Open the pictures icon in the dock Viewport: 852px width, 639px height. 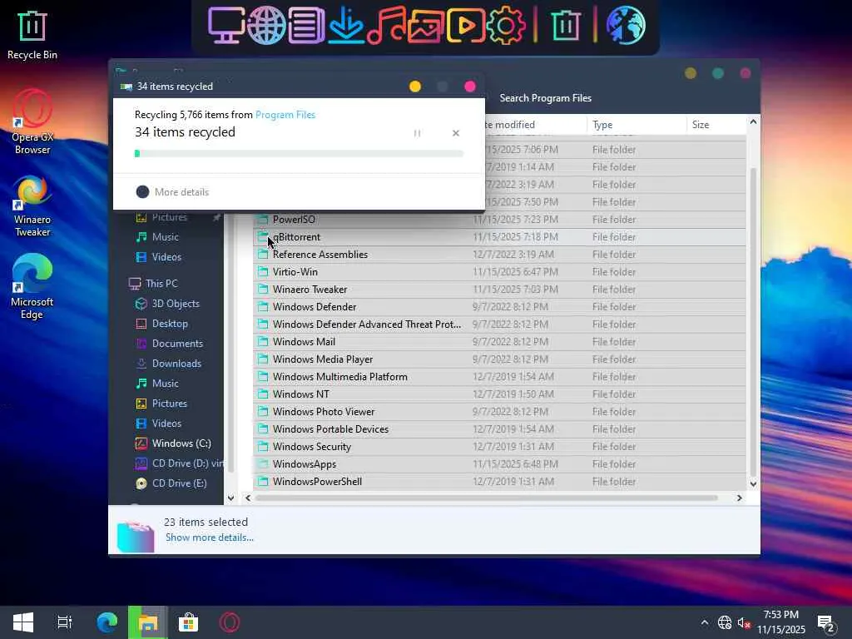(x=425, y=25)
